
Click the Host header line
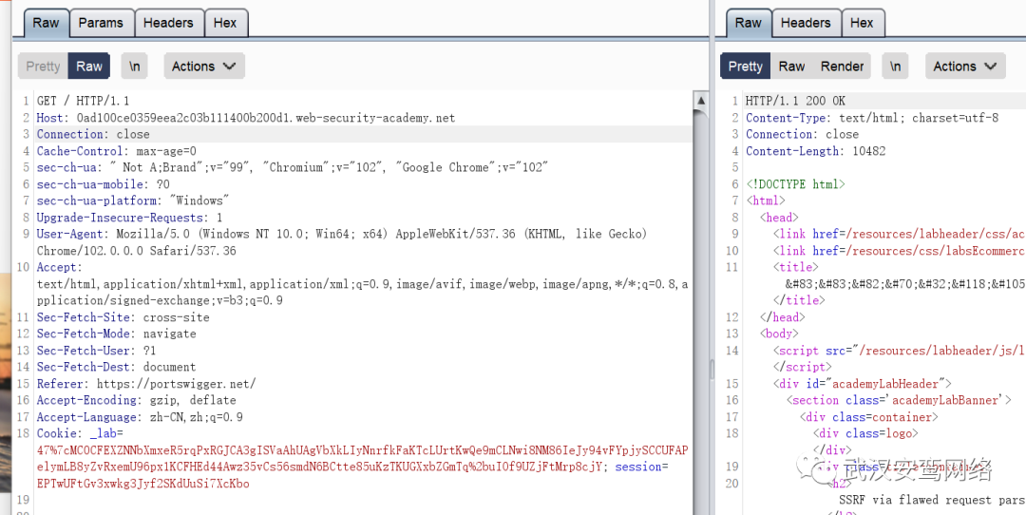[x=245, y=118]
